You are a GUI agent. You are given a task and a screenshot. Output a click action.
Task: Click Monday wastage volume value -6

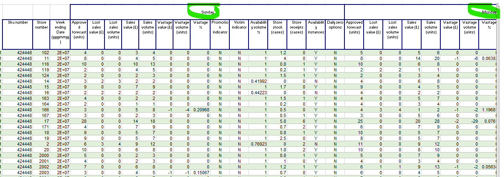[x=469, y=58]
